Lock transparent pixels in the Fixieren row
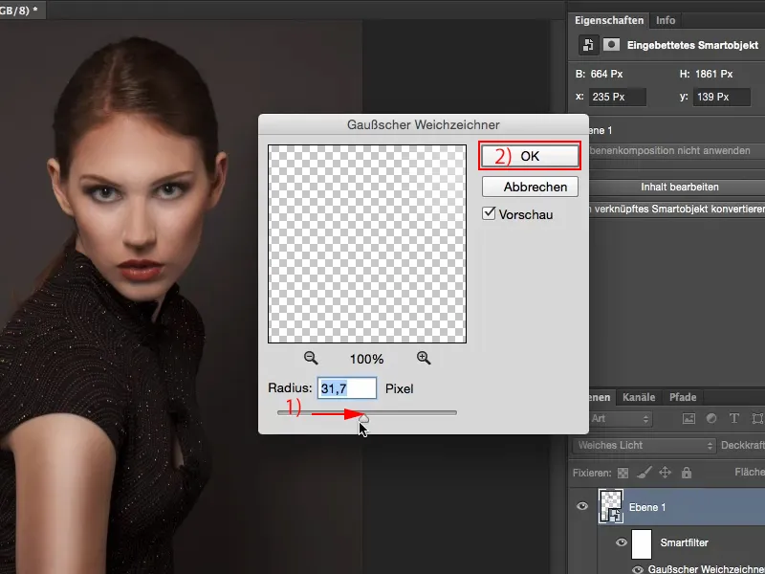The image size is (765, 574). coord(623,472)
